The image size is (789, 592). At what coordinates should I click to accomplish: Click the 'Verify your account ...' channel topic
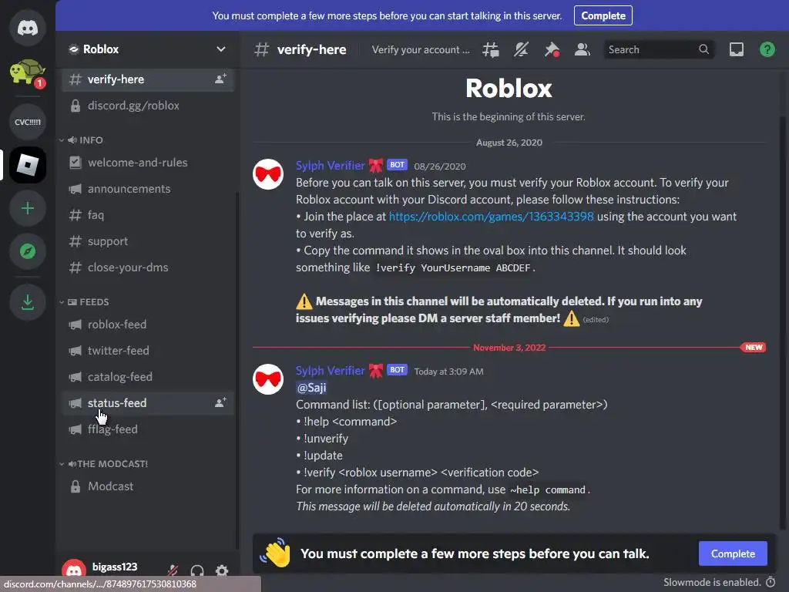click(421, 49)
